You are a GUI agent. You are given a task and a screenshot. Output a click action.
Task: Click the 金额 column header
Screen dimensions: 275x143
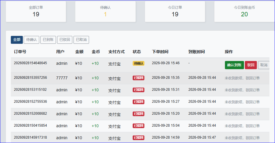[x=79, y=52]
